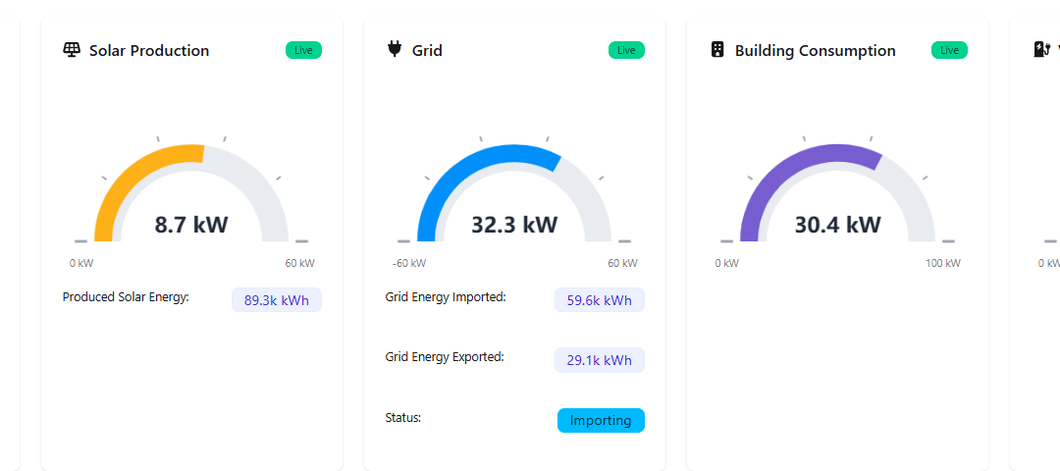Select the 30.4 kW building reading

tap(837, 225)
